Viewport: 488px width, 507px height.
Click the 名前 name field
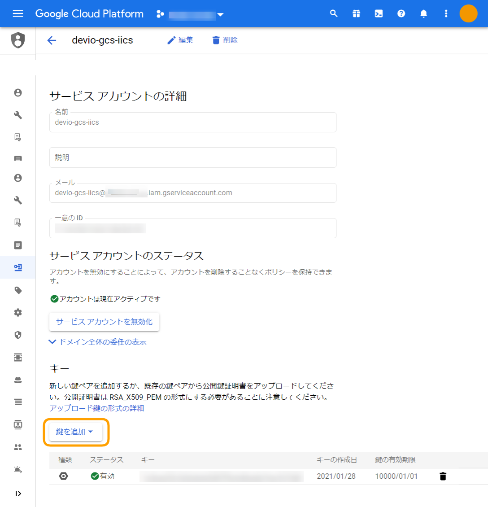click(x=193, y=122)
